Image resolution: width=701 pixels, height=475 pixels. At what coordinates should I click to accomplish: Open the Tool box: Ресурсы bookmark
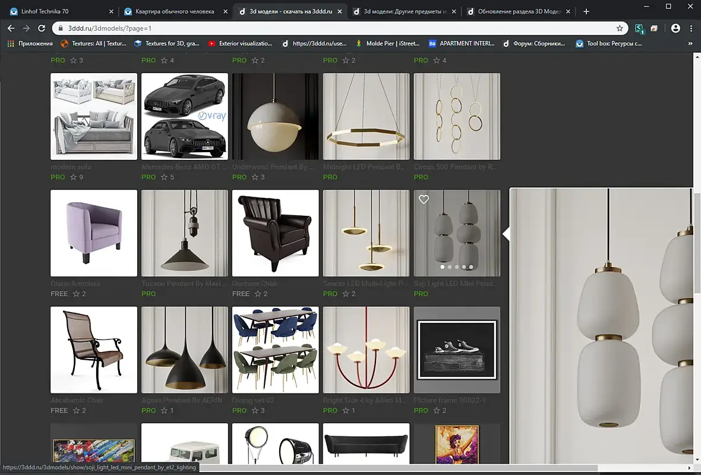point(608,43)
